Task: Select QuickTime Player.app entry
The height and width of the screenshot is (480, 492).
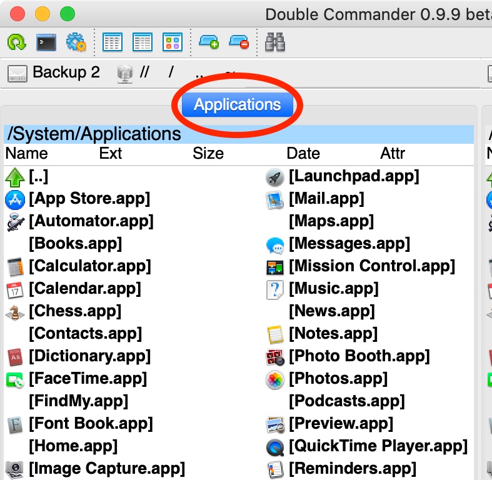Action: 377,447
